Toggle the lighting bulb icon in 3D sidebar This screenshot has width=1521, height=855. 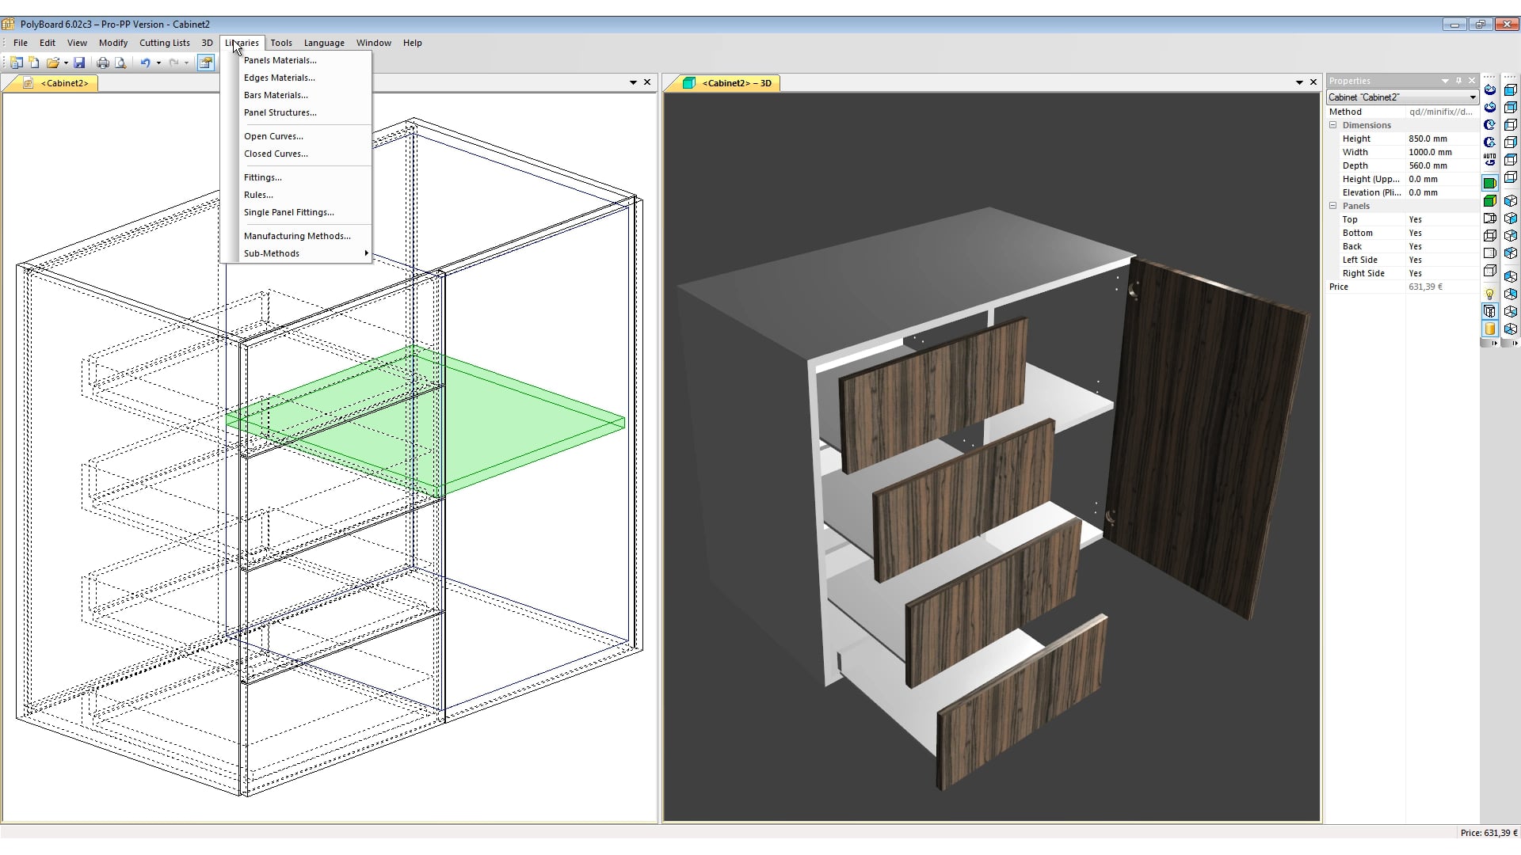[x=1490, y=293]
